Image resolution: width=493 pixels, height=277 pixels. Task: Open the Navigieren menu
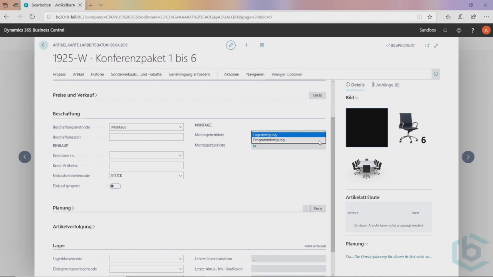pos(255,74)
